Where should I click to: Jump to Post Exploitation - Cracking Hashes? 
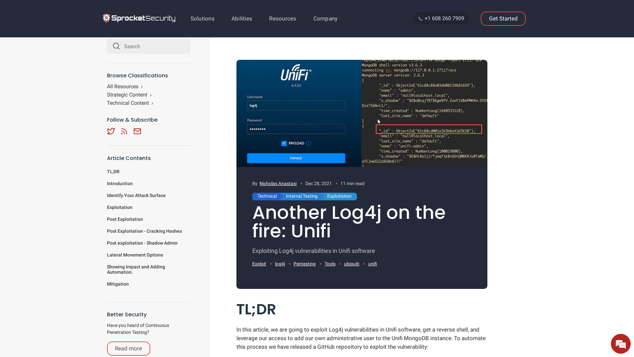click(x=144, y=231)
